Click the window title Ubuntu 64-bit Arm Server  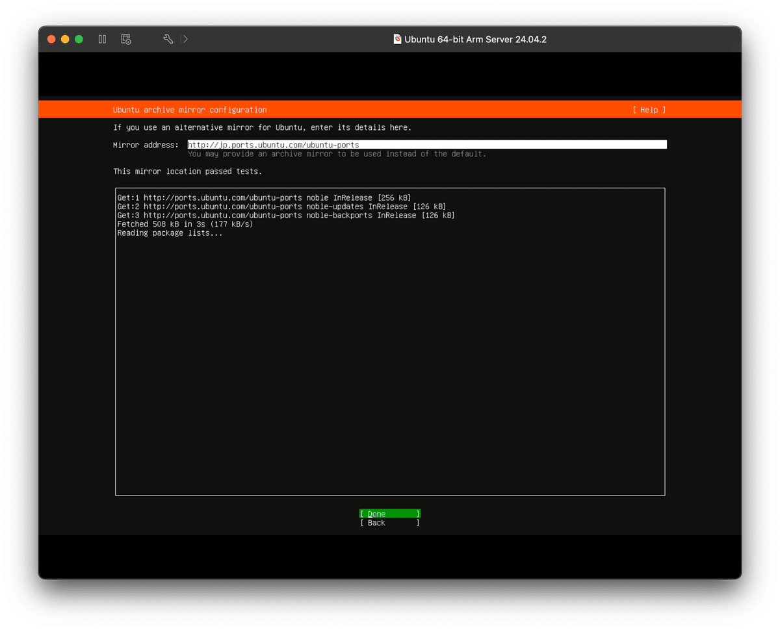[x=475, y=40]
